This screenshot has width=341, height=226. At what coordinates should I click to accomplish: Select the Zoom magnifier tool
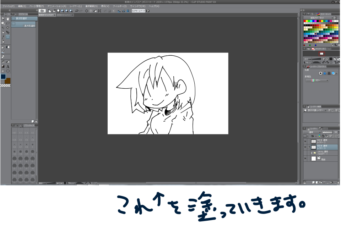click(3, 19)
